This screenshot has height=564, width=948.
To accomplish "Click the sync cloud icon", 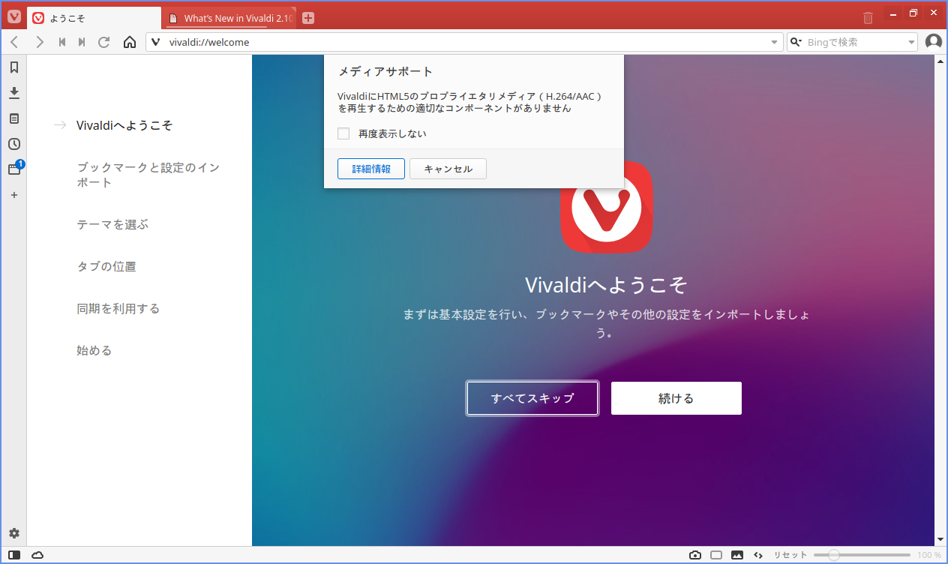I will [x=37, y=555].
